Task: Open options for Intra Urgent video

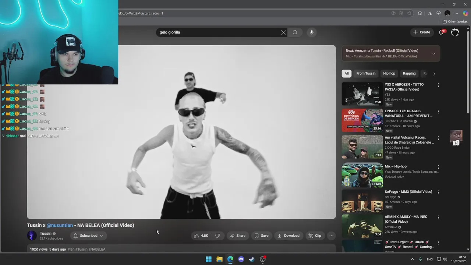Action: click(x=438, y=243)
